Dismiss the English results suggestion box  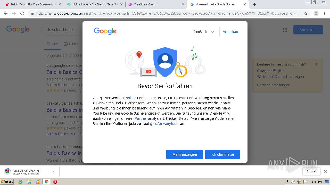[316, 64]
